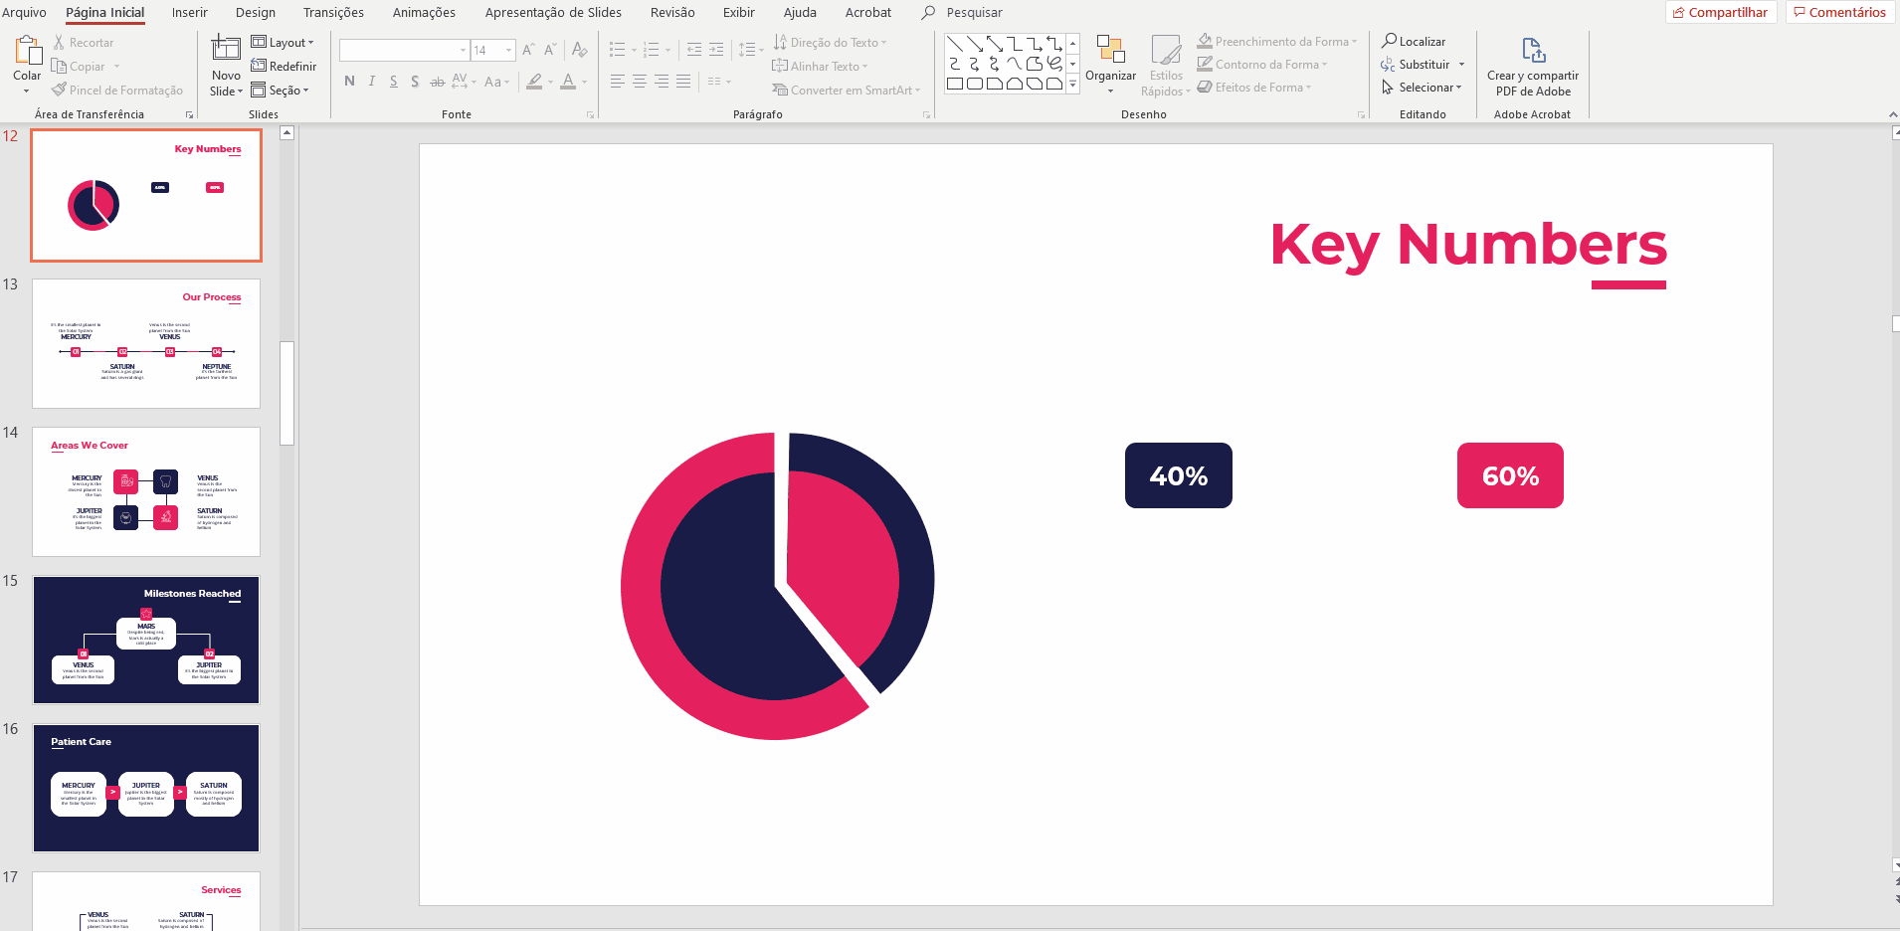Justify the paragraph text

coord(683,82)
